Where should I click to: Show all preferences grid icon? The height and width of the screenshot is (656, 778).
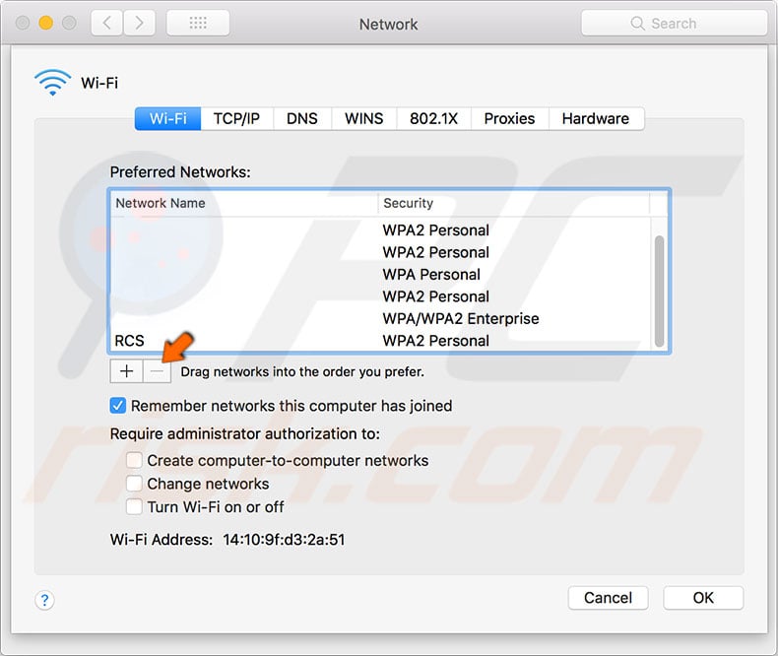(198, 23)
